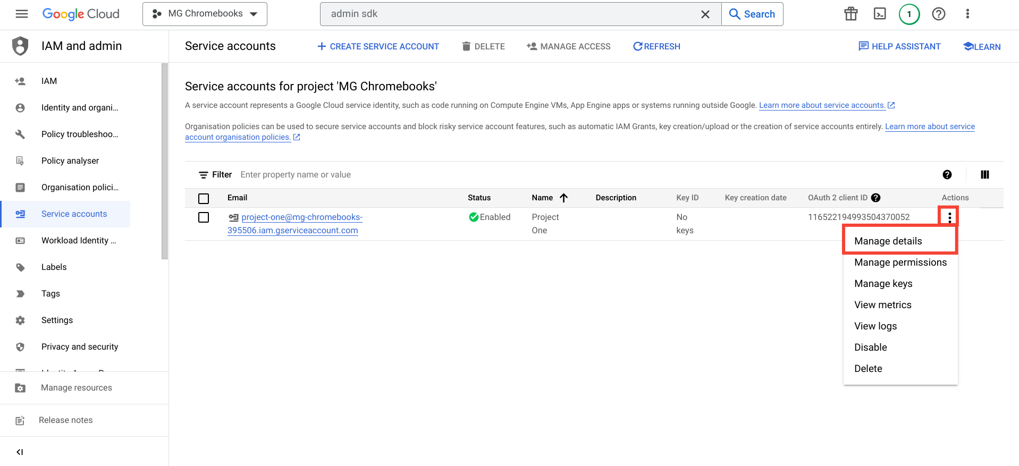The image size is (1019, 466).
Task: Click the Name column sort arrow
Action: (563, 198)
